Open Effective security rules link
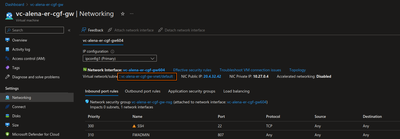Screen dimensions: 400x139 click(192, 70)
